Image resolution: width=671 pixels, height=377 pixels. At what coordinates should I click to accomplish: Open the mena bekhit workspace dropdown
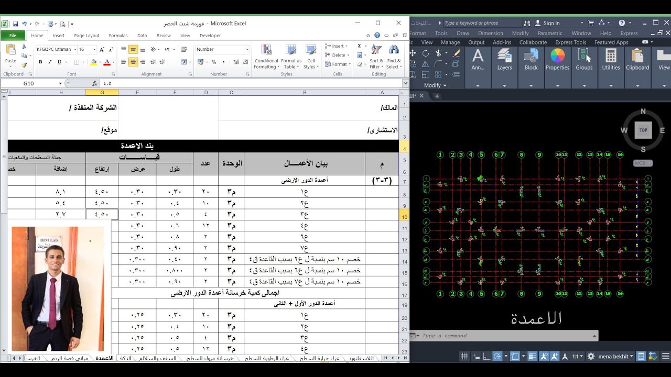click(x=616, y=356)
